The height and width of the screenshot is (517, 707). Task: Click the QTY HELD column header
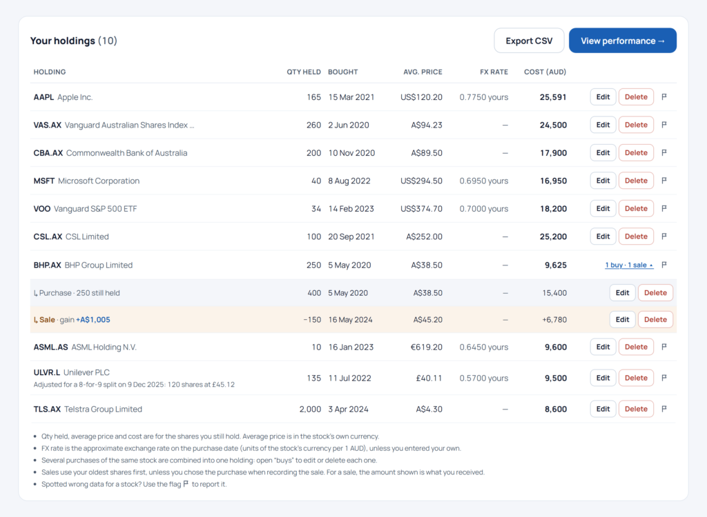tap(304, 72)
